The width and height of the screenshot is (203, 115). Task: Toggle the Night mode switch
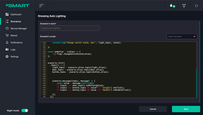pyautogui.click(x=25, y=111)
